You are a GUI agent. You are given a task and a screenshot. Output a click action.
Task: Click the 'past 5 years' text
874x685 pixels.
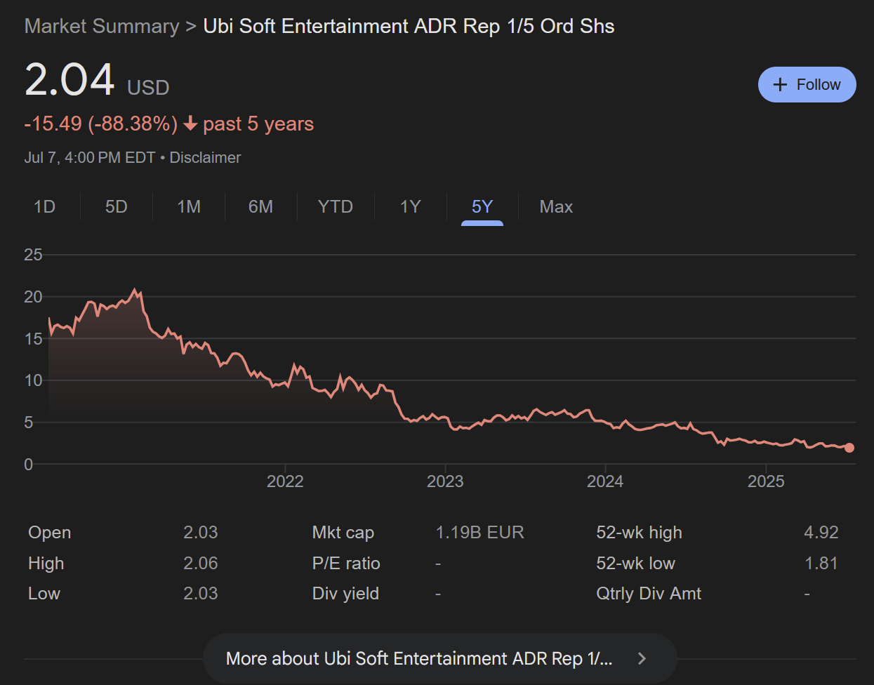coord(258,124)
